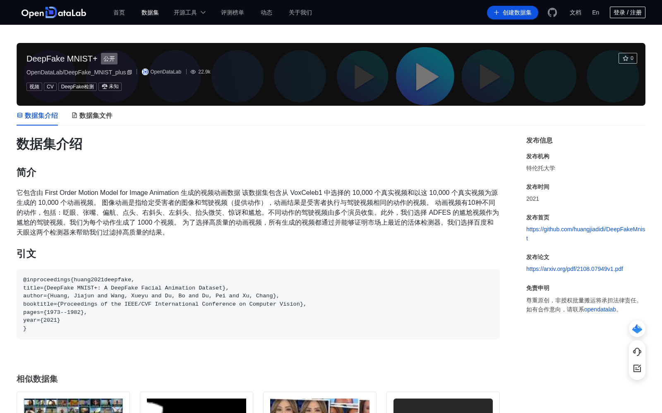Open first similar dataset thumbnail
Image resolution: width=662 pixels, height=413 pixels.
click(73, 406)
